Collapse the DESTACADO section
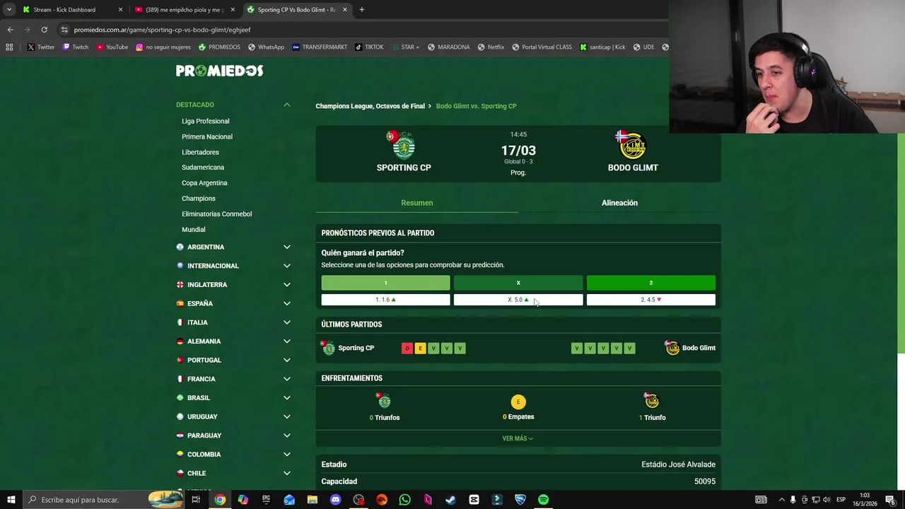 287,105
